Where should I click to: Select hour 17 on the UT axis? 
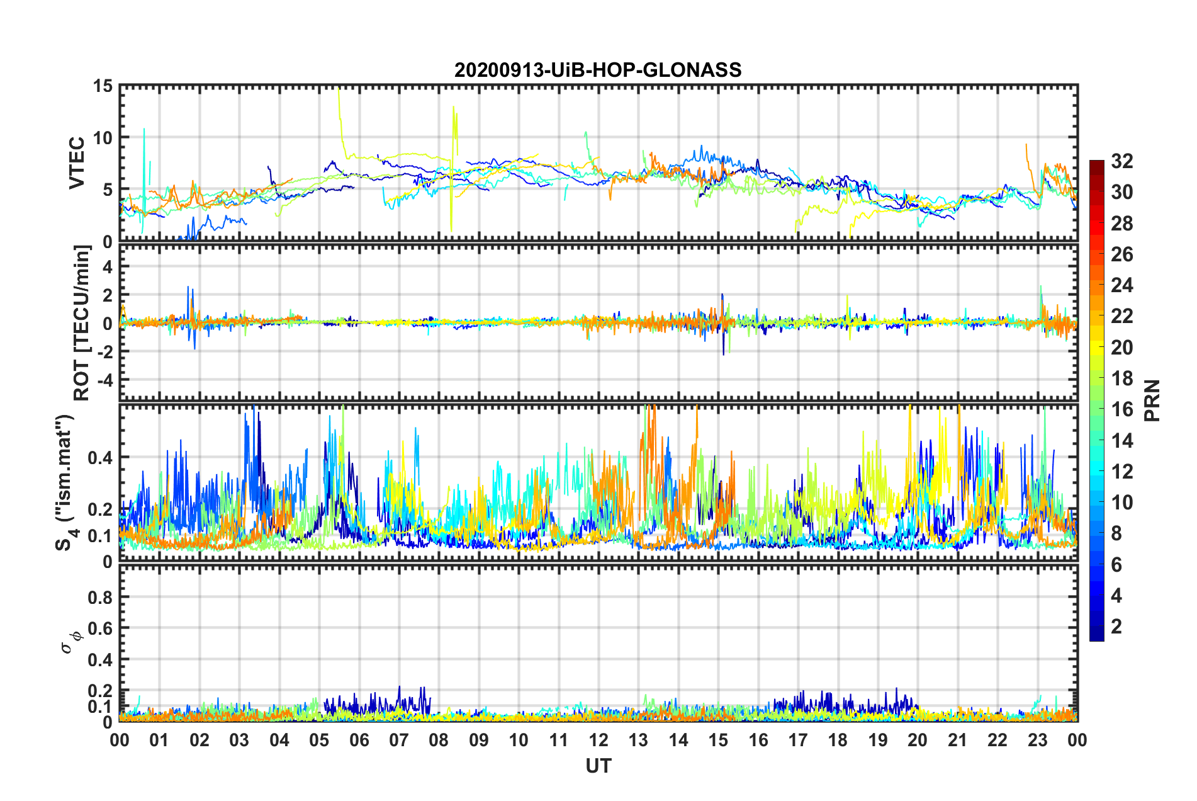coord(798,740)
